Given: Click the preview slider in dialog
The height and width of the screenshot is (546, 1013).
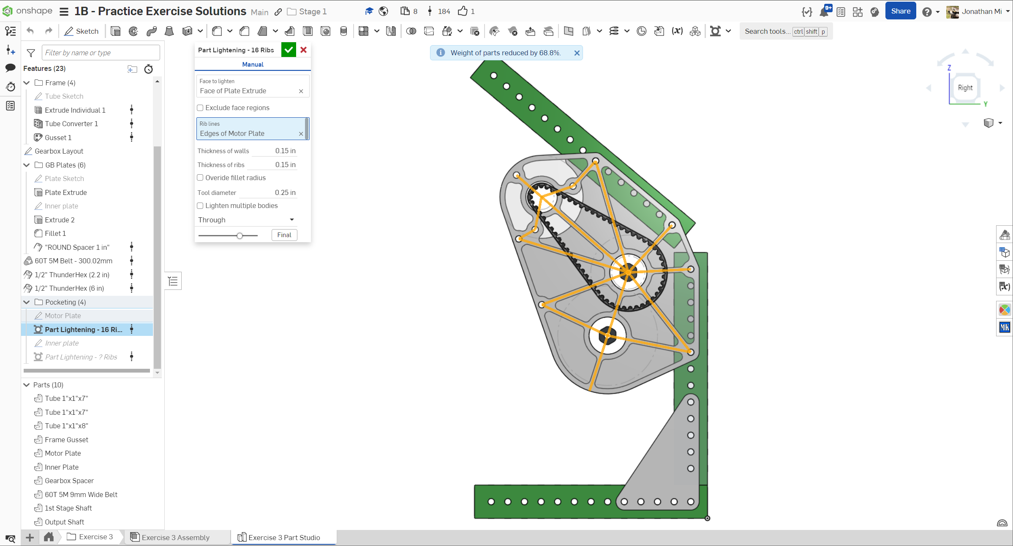Looking at the screenshot, I should coord(240,235).
